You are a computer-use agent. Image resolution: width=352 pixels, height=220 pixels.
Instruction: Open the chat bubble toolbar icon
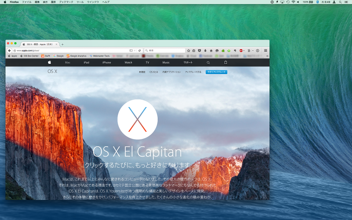tap(217, 51)
